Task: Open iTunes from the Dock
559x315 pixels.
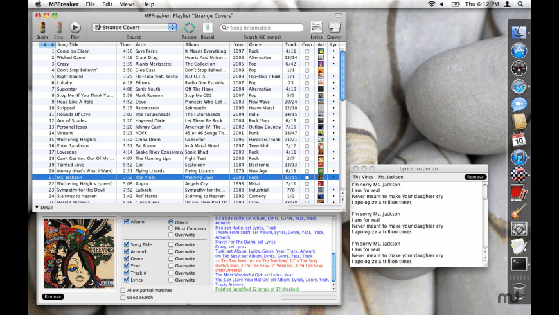Action: point(519,157)
